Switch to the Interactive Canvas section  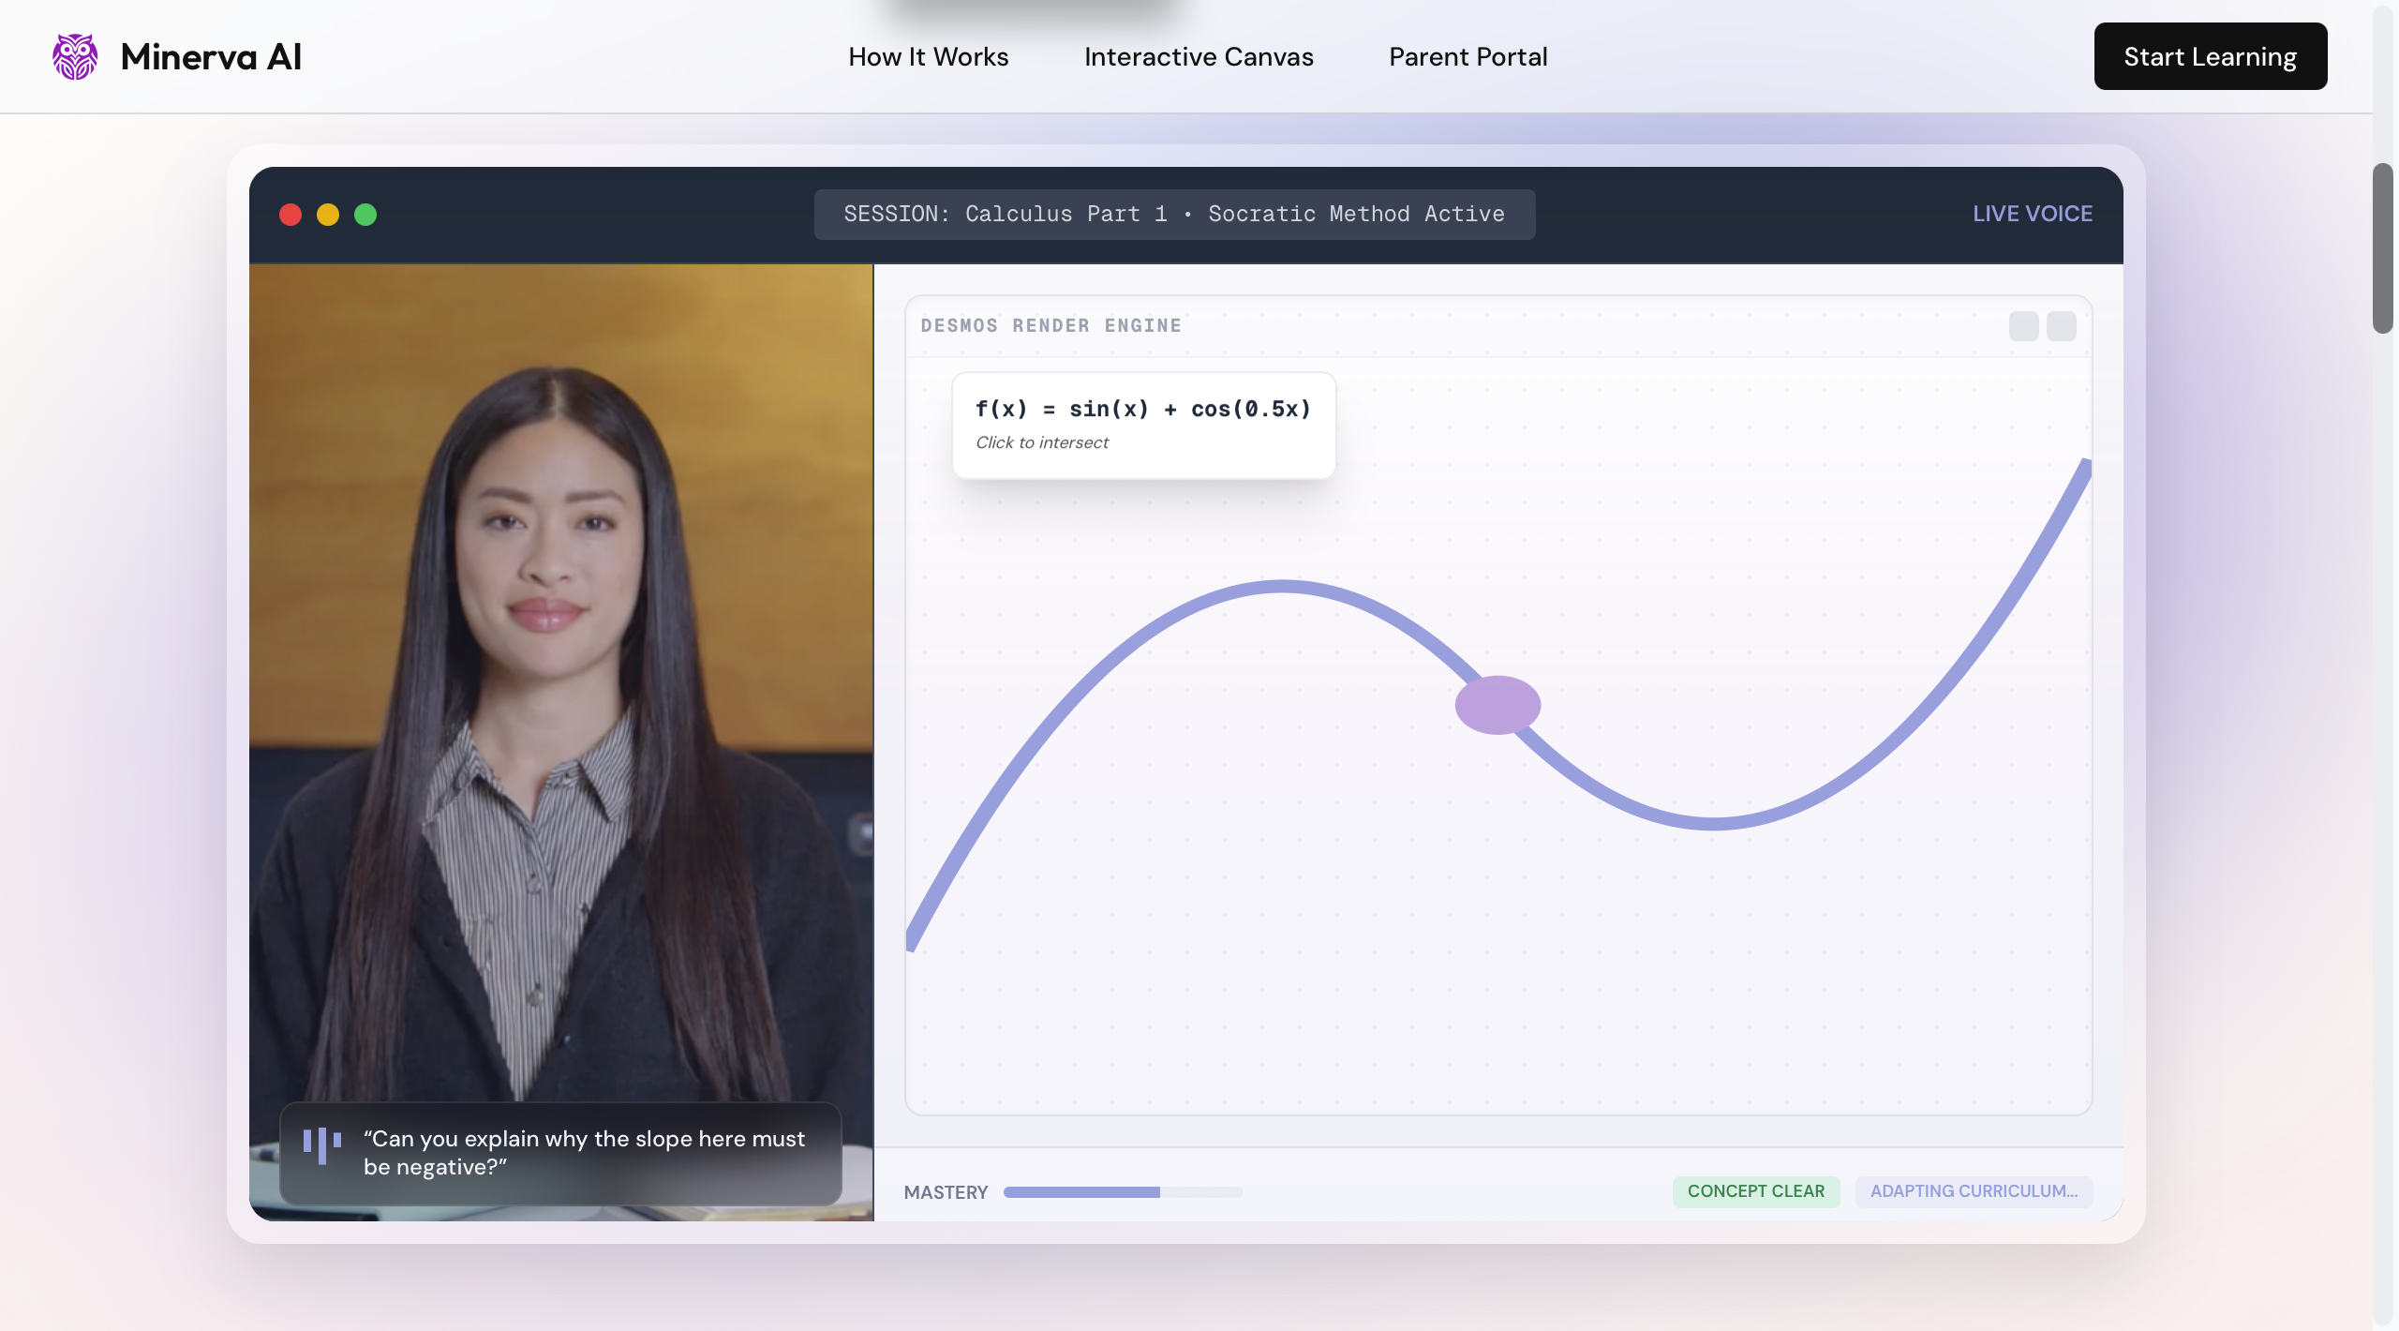[x=1198, y=56]
